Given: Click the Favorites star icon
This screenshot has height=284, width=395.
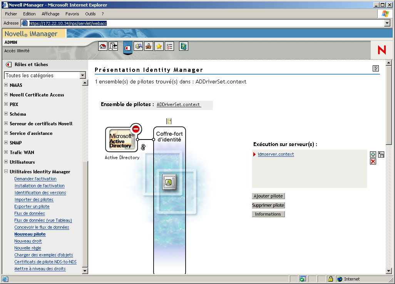Looking at the screenshot, I should point(159,46).
